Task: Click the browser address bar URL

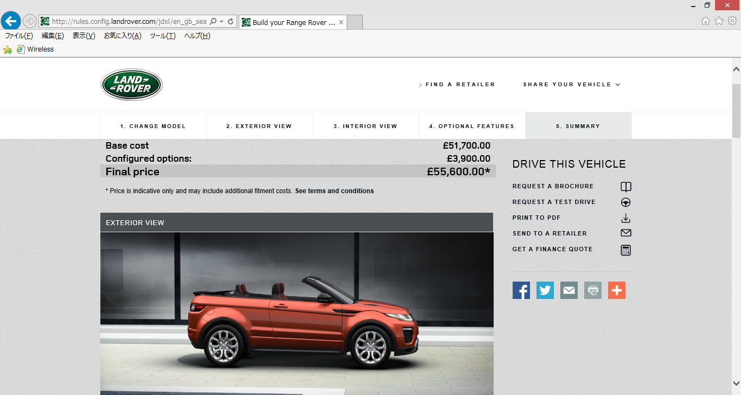Action: [x=129, y=22]
